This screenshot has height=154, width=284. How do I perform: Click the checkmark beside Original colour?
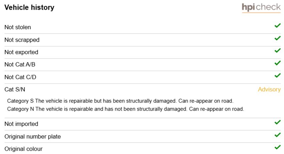(277, 147)
